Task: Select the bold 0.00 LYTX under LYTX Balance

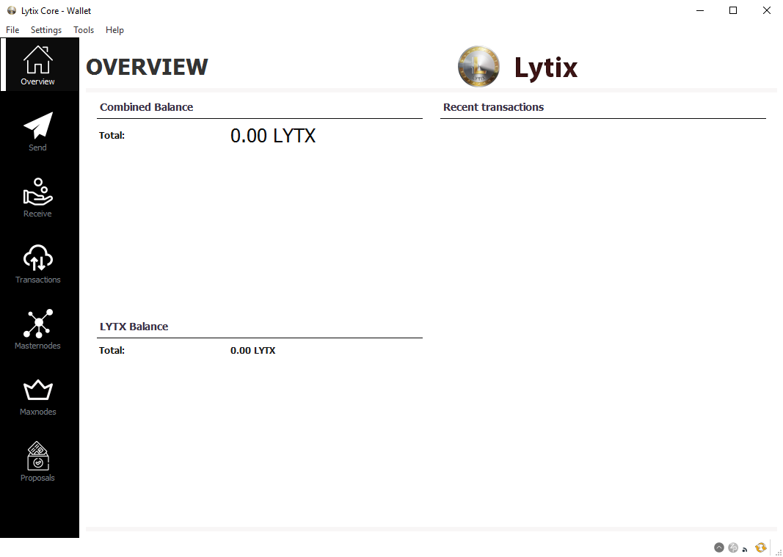Action: click(x=252, y=351)
